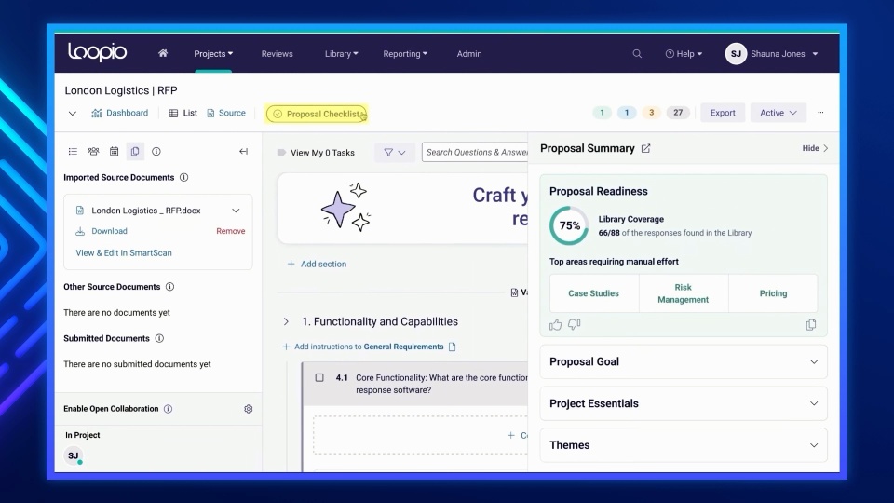Open the calendar icon in sidebar
Screen dimensions: 894x503
click(x=114, y=151)
